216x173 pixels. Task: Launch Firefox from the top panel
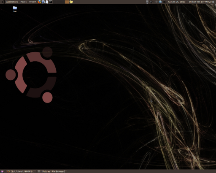(40, 2)
